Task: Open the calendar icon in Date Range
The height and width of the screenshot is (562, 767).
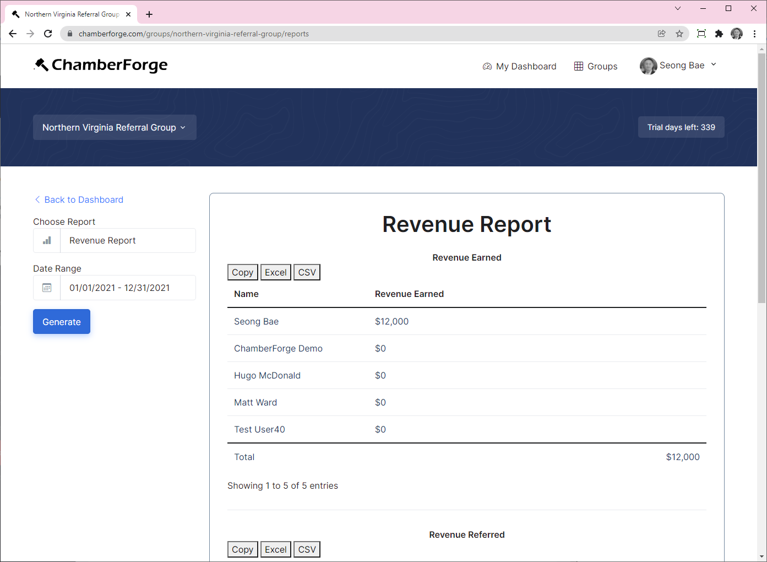Action: tap(46, 287)
